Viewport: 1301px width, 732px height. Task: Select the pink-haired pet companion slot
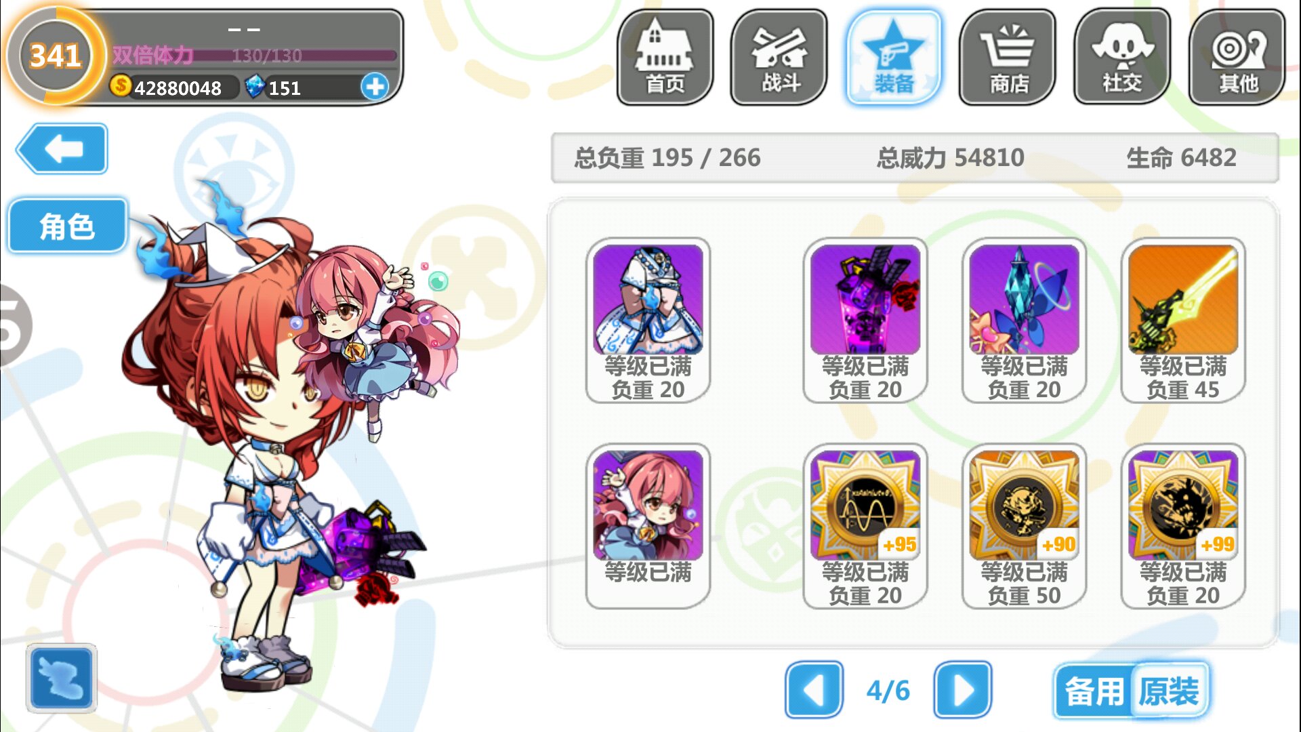(648, 526)
